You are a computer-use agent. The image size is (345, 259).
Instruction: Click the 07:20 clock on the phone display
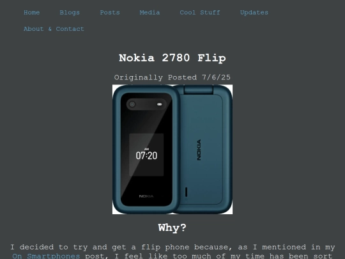pos(146,155)
